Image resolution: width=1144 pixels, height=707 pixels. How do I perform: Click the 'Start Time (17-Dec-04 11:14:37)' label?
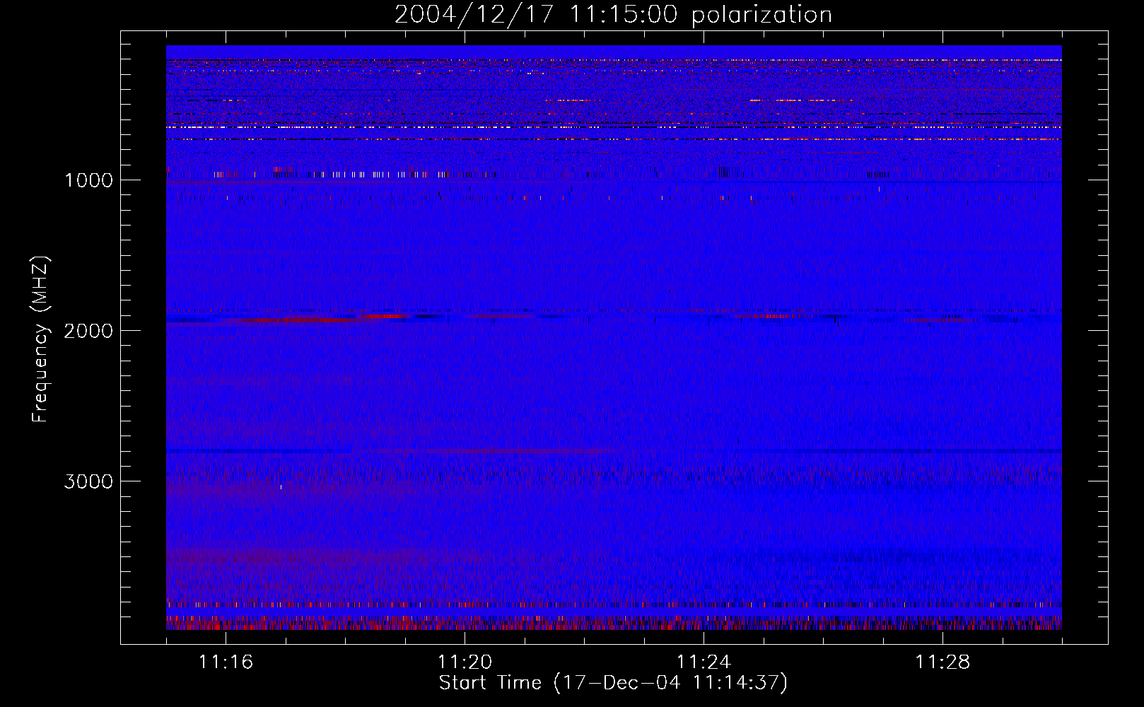pyautogui.click(x=613, y=683)
